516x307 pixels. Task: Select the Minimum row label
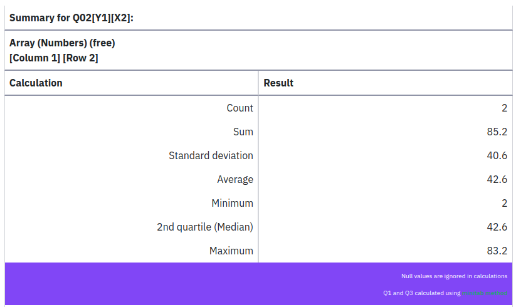[x=232, y=203]
